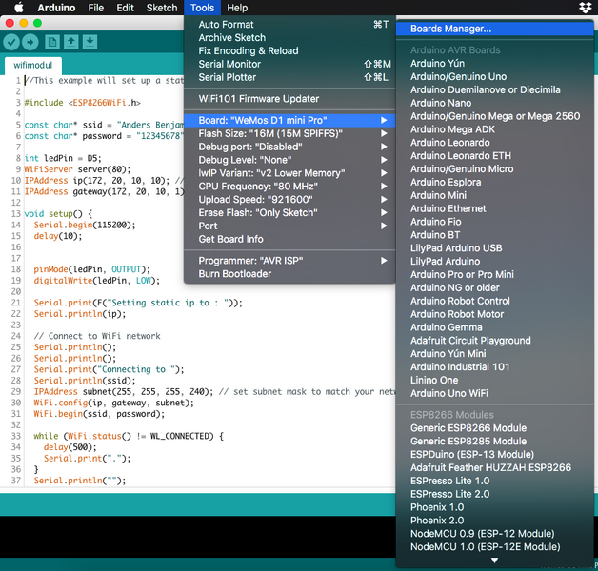Expand the Erase Flash submenu
598x571 pixels.
[x=289, y=212]
